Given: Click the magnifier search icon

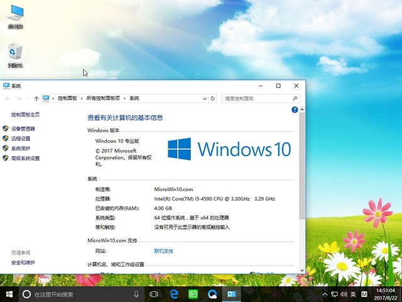Looking at the screenshot, I should 295,99.
